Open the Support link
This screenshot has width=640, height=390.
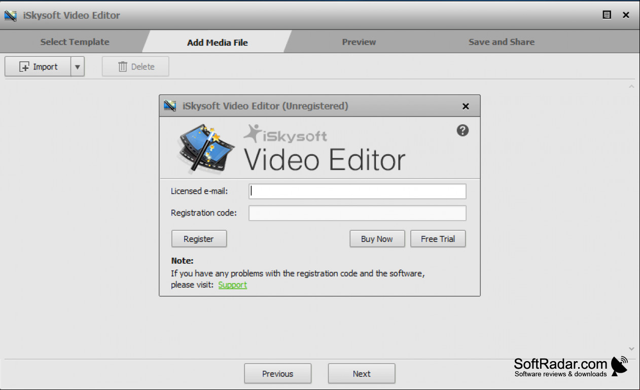coord(232,285)
